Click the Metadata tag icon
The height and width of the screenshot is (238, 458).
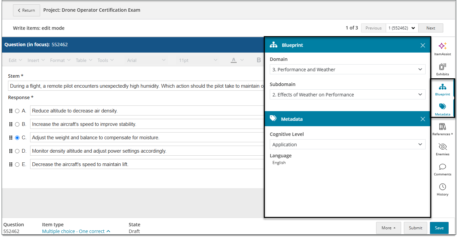(x=442, y=106)
